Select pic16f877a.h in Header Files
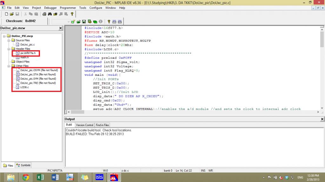This screenshot has width=325, height=182. click(x=28, y=53)
